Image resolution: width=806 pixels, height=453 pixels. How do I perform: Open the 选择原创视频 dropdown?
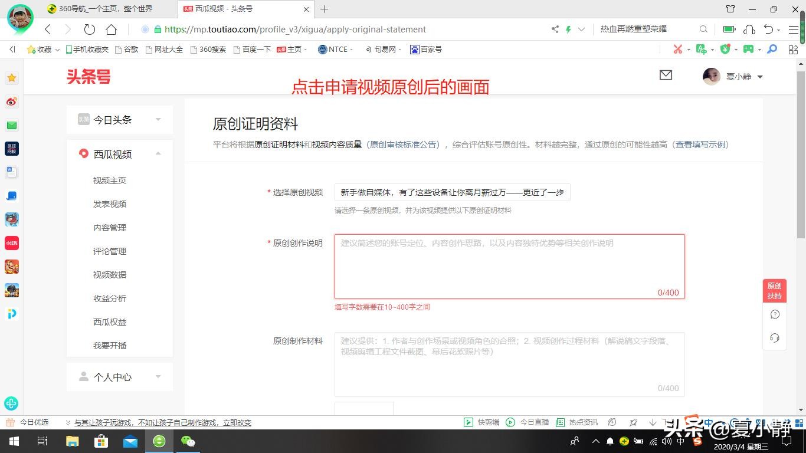(x=452, y=192)
